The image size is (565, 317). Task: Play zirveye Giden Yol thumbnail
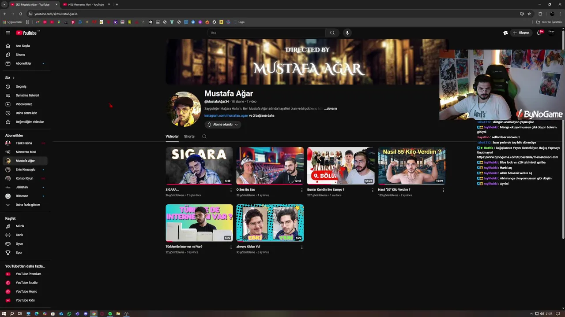(270, 223)
